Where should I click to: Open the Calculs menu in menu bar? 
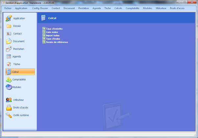[118, 8]
